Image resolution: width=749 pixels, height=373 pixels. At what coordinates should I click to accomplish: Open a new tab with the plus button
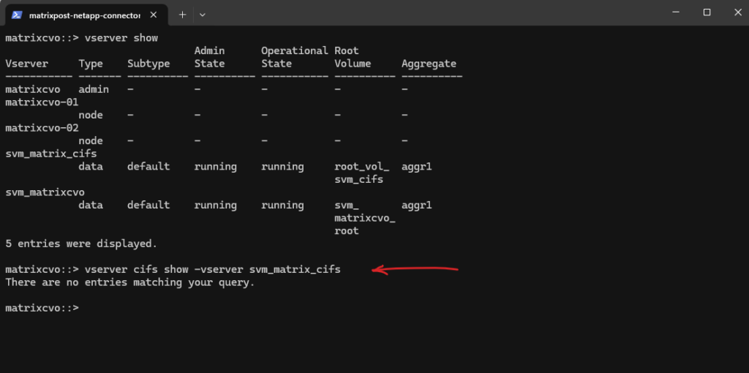(182, 14)
